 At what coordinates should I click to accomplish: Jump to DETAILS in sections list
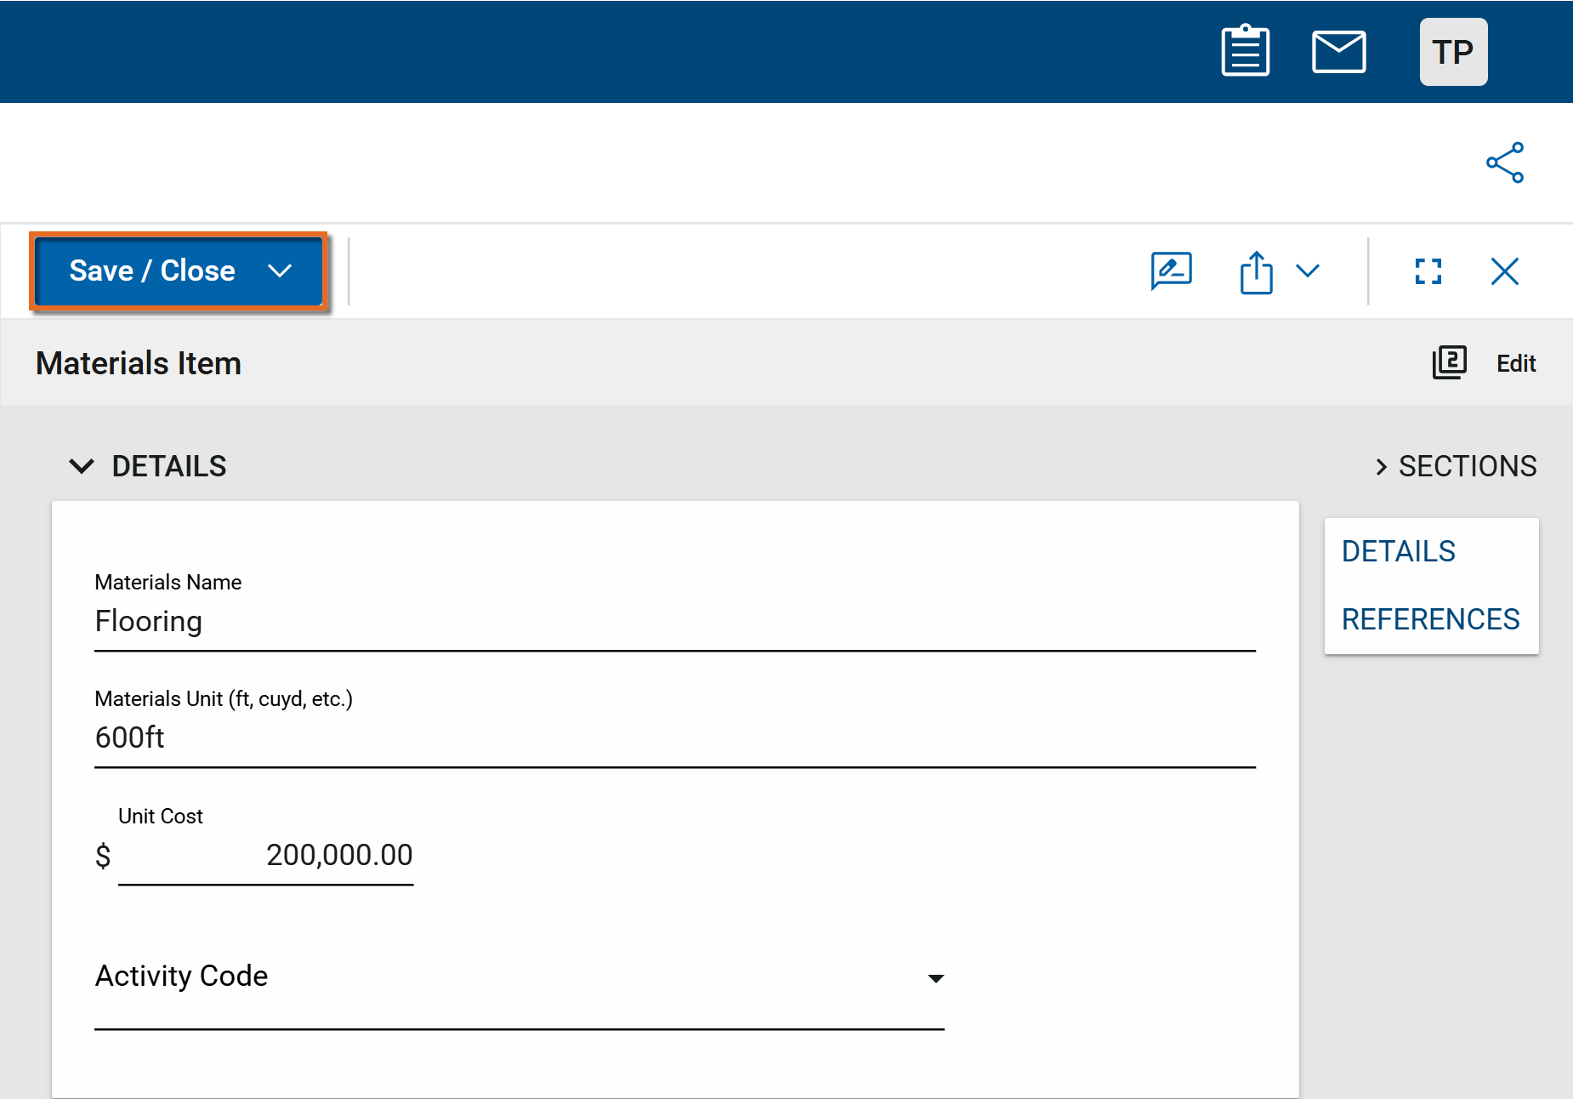pos(1398,551)
